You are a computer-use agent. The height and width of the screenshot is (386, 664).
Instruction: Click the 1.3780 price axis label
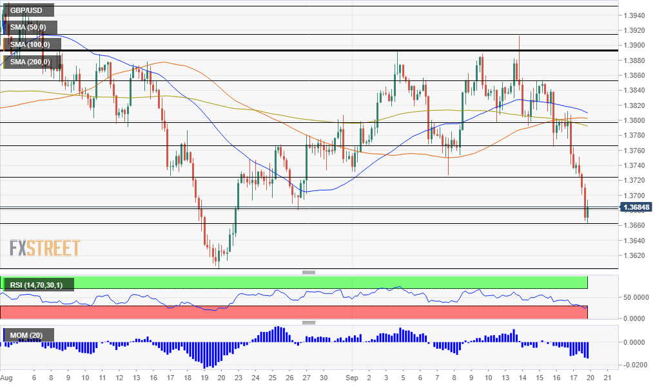point(634,135)
